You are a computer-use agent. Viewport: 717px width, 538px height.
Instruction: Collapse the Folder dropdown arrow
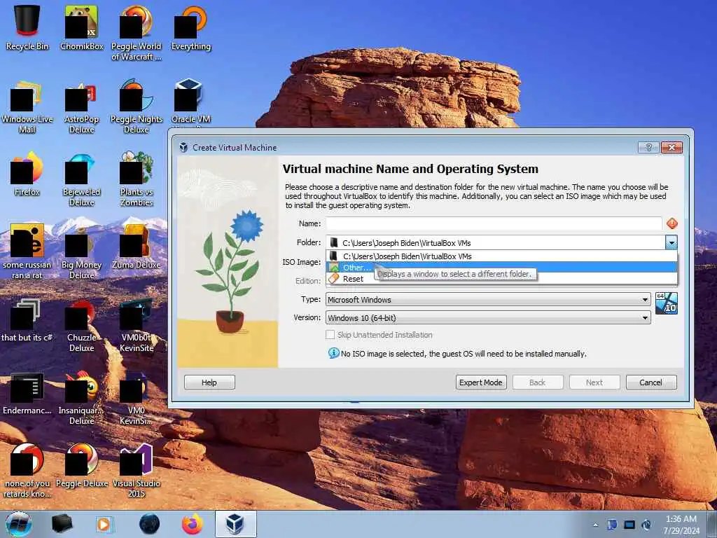tap(671, 242)
